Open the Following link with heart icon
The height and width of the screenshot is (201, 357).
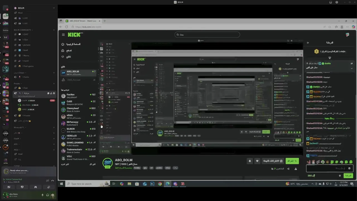(x=66, y=57)
